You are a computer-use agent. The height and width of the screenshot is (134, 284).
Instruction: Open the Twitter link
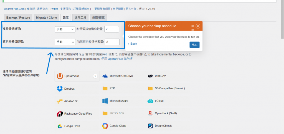[x=54, y=9]
